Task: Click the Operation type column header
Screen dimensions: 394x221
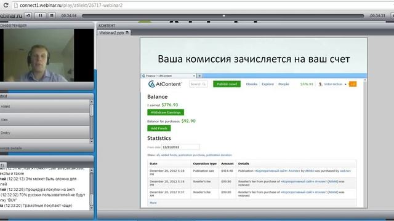Action: (205, 163)
